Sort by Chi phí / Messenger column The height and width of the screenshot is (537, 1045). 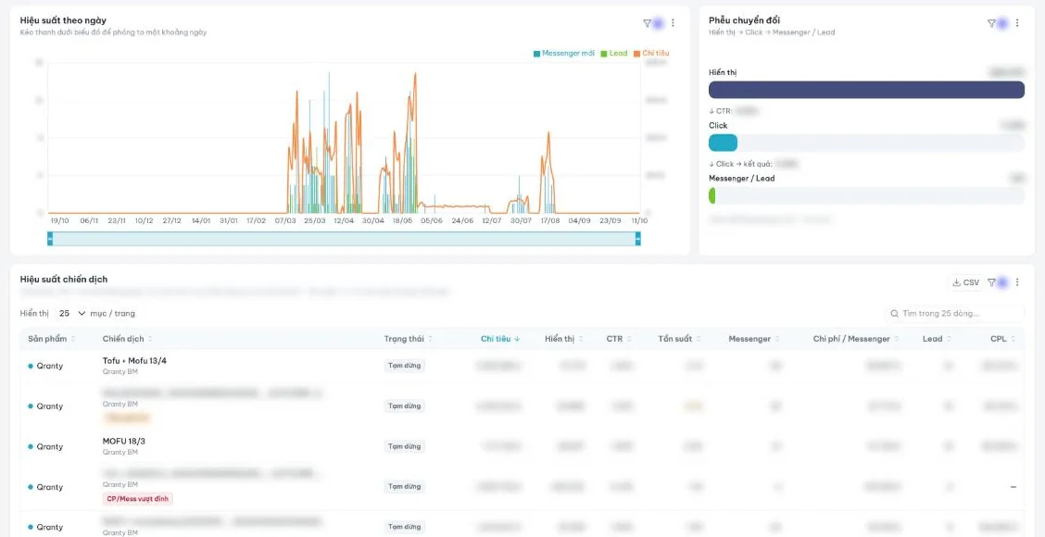pos(856,339)
